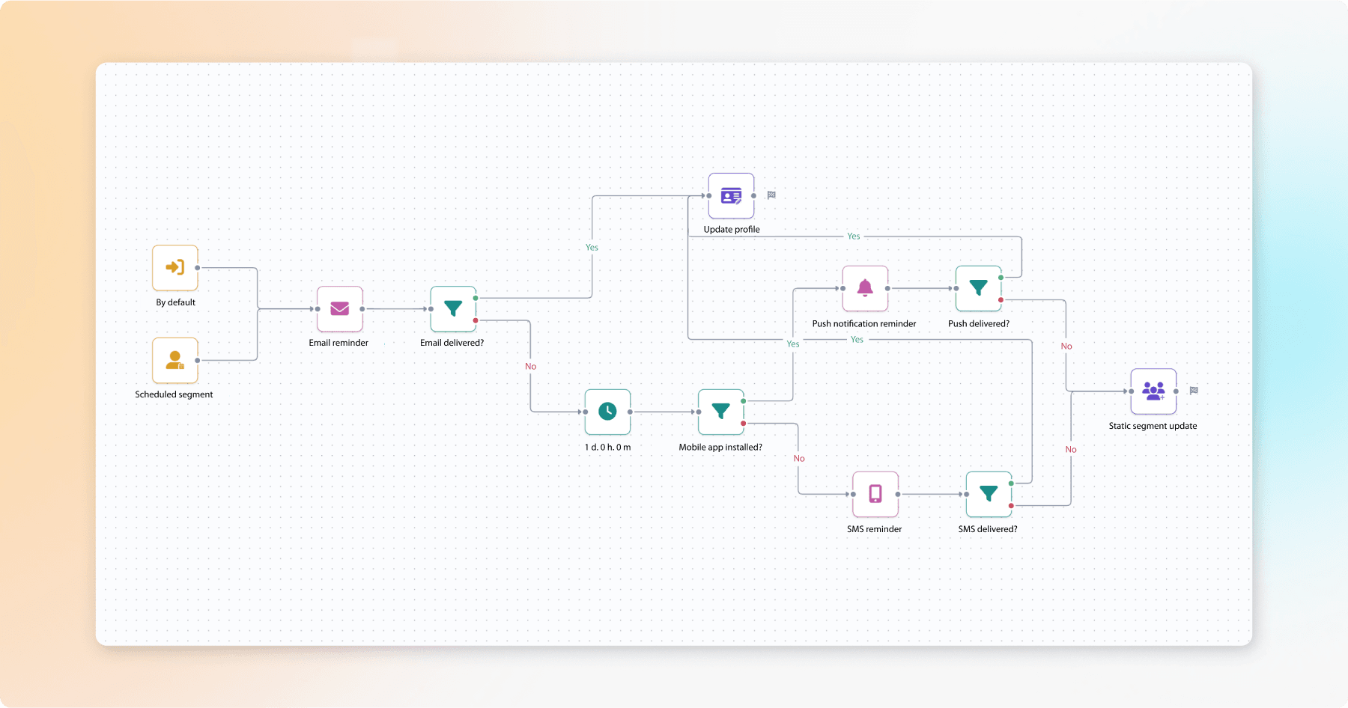Screen dimensions: 1348x708
Task: Click output port of Email reminder node
Action: (362, 309)
